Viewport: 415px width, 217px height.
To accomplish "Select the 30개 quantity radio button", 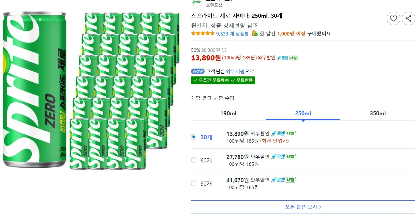I will coord(194,137).
